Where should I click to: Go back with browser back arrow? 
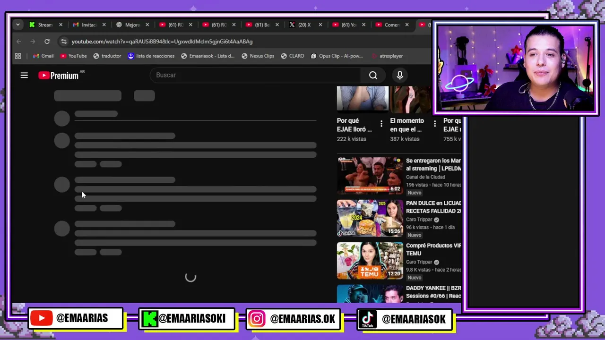click(19, 42)
